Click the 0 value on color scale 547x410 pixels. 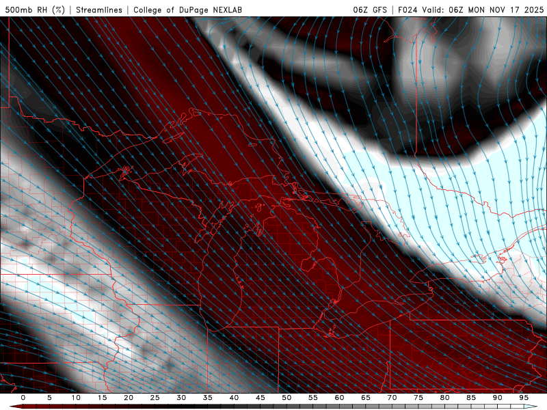click(x=23, y=398)
